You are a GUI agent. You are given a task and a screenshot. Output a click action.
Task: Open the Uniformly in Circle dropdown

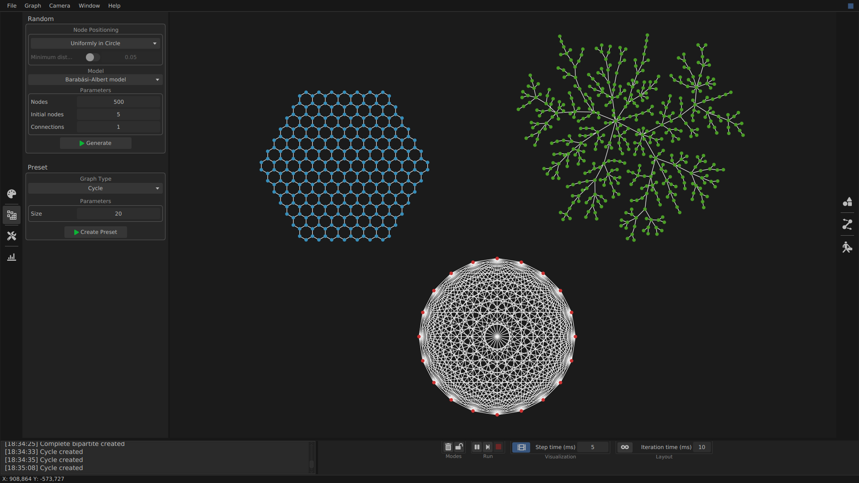click(x=95, y=43)
